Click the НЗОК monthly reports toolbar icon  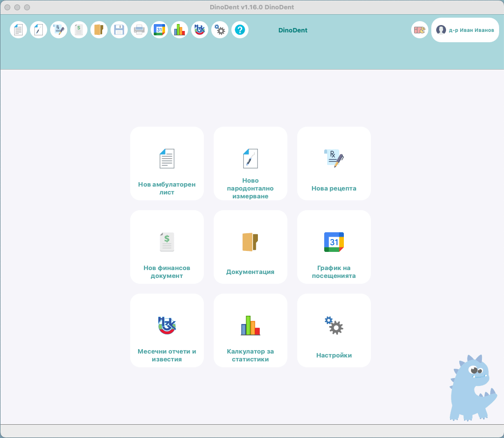tap(199, 30)
